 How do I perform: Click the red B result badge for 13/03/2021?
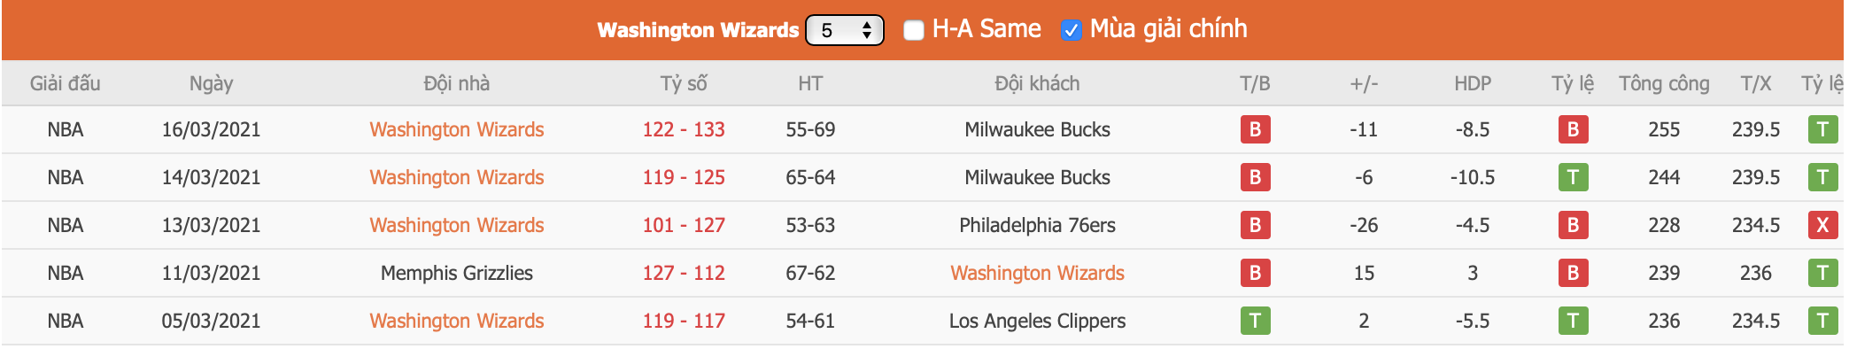[1255, 225]
